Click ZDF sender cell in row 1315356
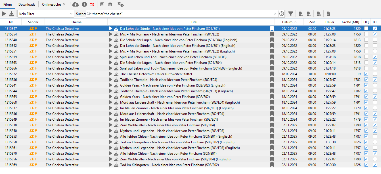The height and width of the screenshot is (174, 381). pos(33,159)
